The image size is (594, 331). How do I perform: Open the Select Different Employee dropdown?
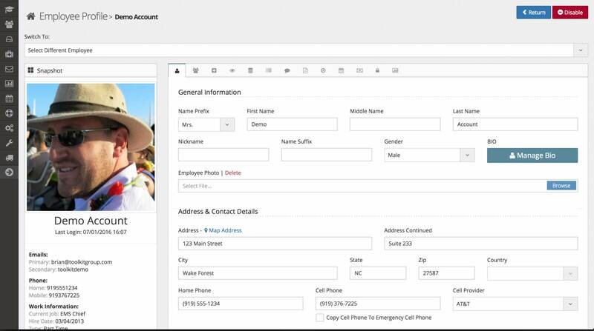point(300,50)
